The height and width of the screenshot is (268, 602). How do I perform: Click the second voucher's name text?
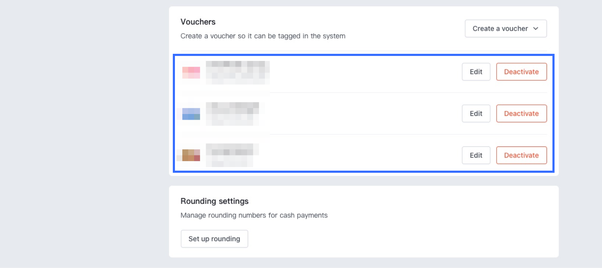pos(232,107)
